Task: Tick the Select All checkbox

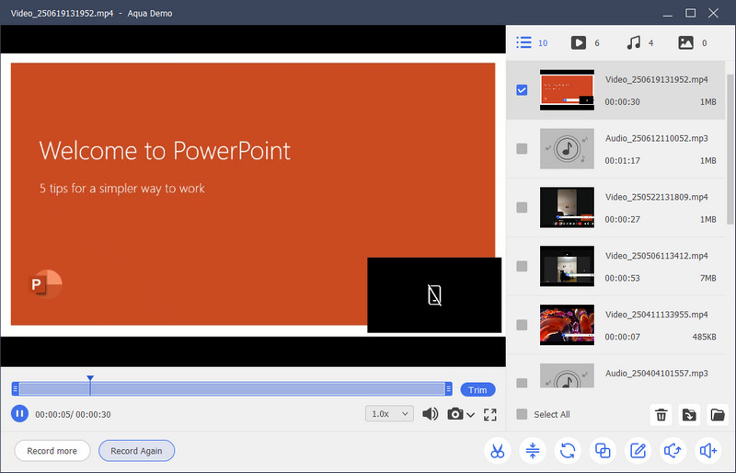Action: tap(522, 414)
